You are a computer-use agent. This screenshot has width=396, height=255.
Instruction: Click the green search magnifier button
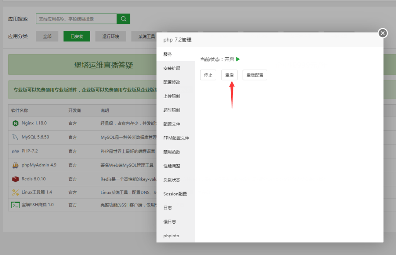click(x=123, y=19)
